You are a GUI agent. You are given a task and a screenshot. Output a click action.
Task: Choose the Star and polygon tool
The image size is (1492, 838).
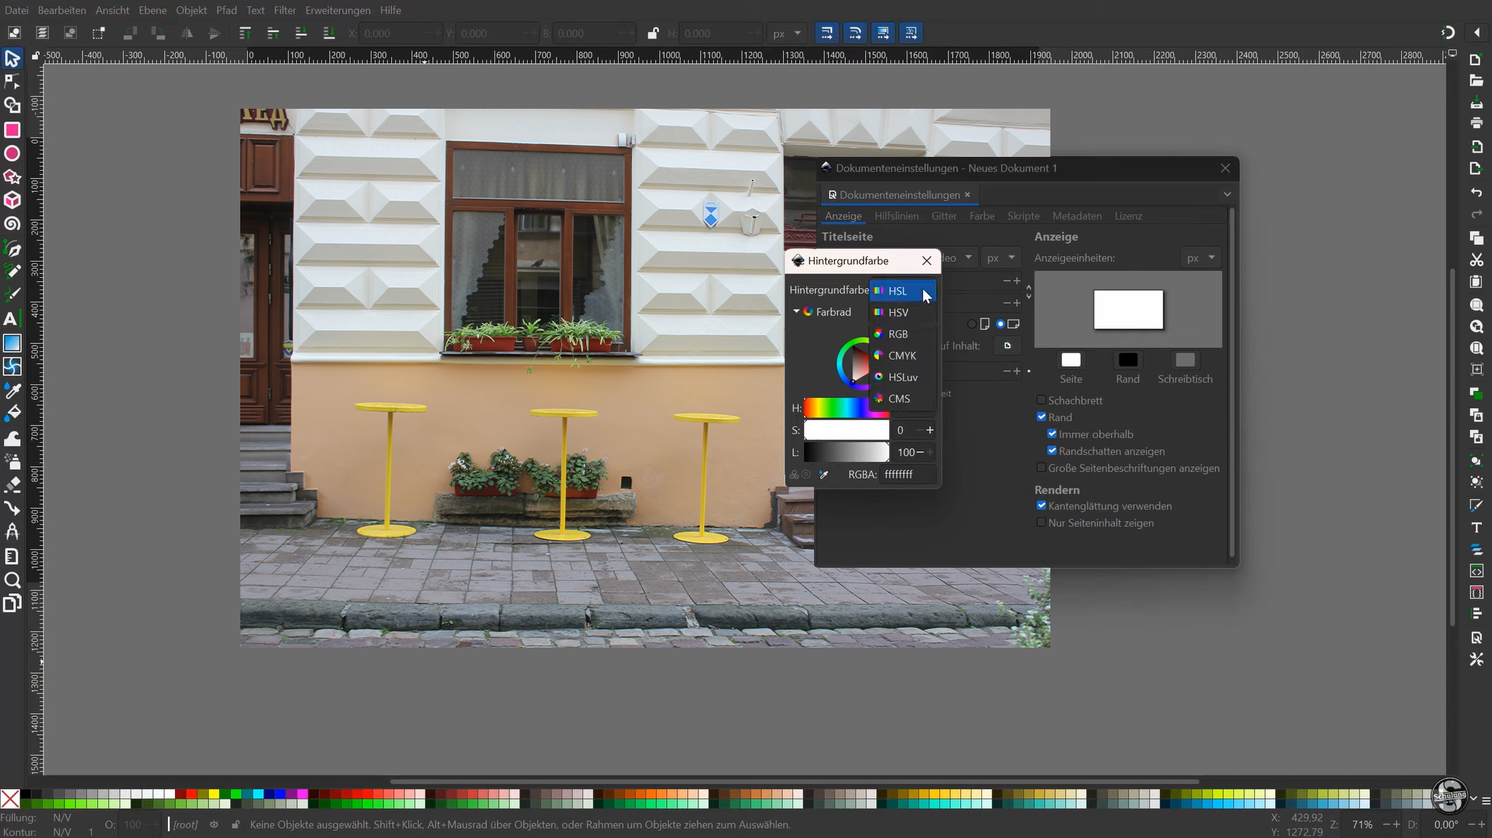[x=12, y=177]
